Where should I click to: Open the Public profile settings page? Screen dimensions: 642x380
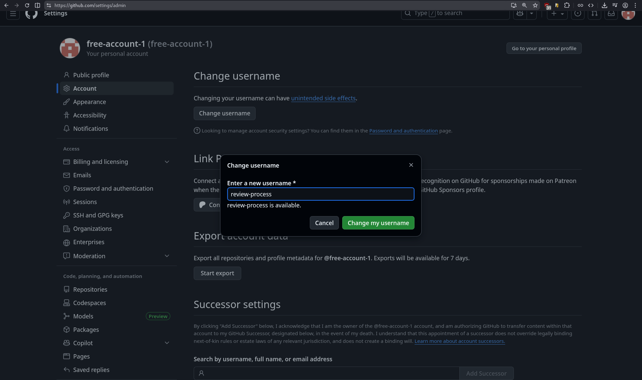coord(91,75)
